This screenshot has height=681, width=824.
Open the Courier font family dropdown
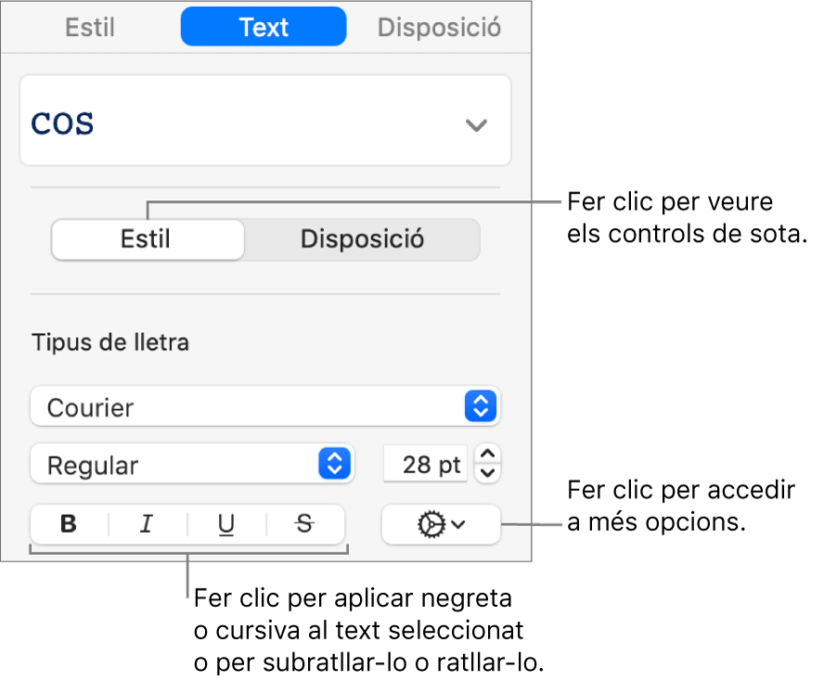pyautogui.click(x=251, y=406)
